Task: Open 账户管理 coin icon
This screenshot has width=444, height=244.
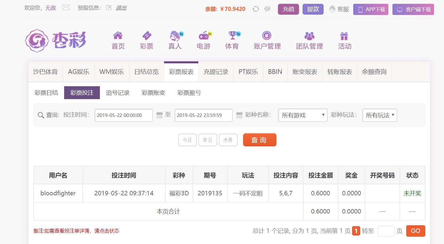Action: [267, 35]
